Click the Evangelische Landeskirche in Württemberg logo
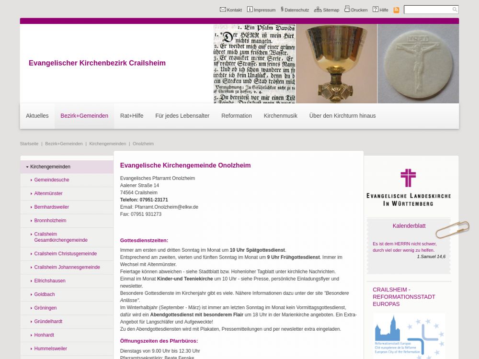The height and width of the screenshot is (359, 479). (x=408, y=187)
